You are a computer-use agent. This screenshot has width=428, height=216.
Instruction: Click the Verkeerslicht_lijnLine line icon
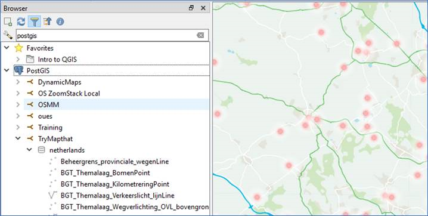point(52,195)
